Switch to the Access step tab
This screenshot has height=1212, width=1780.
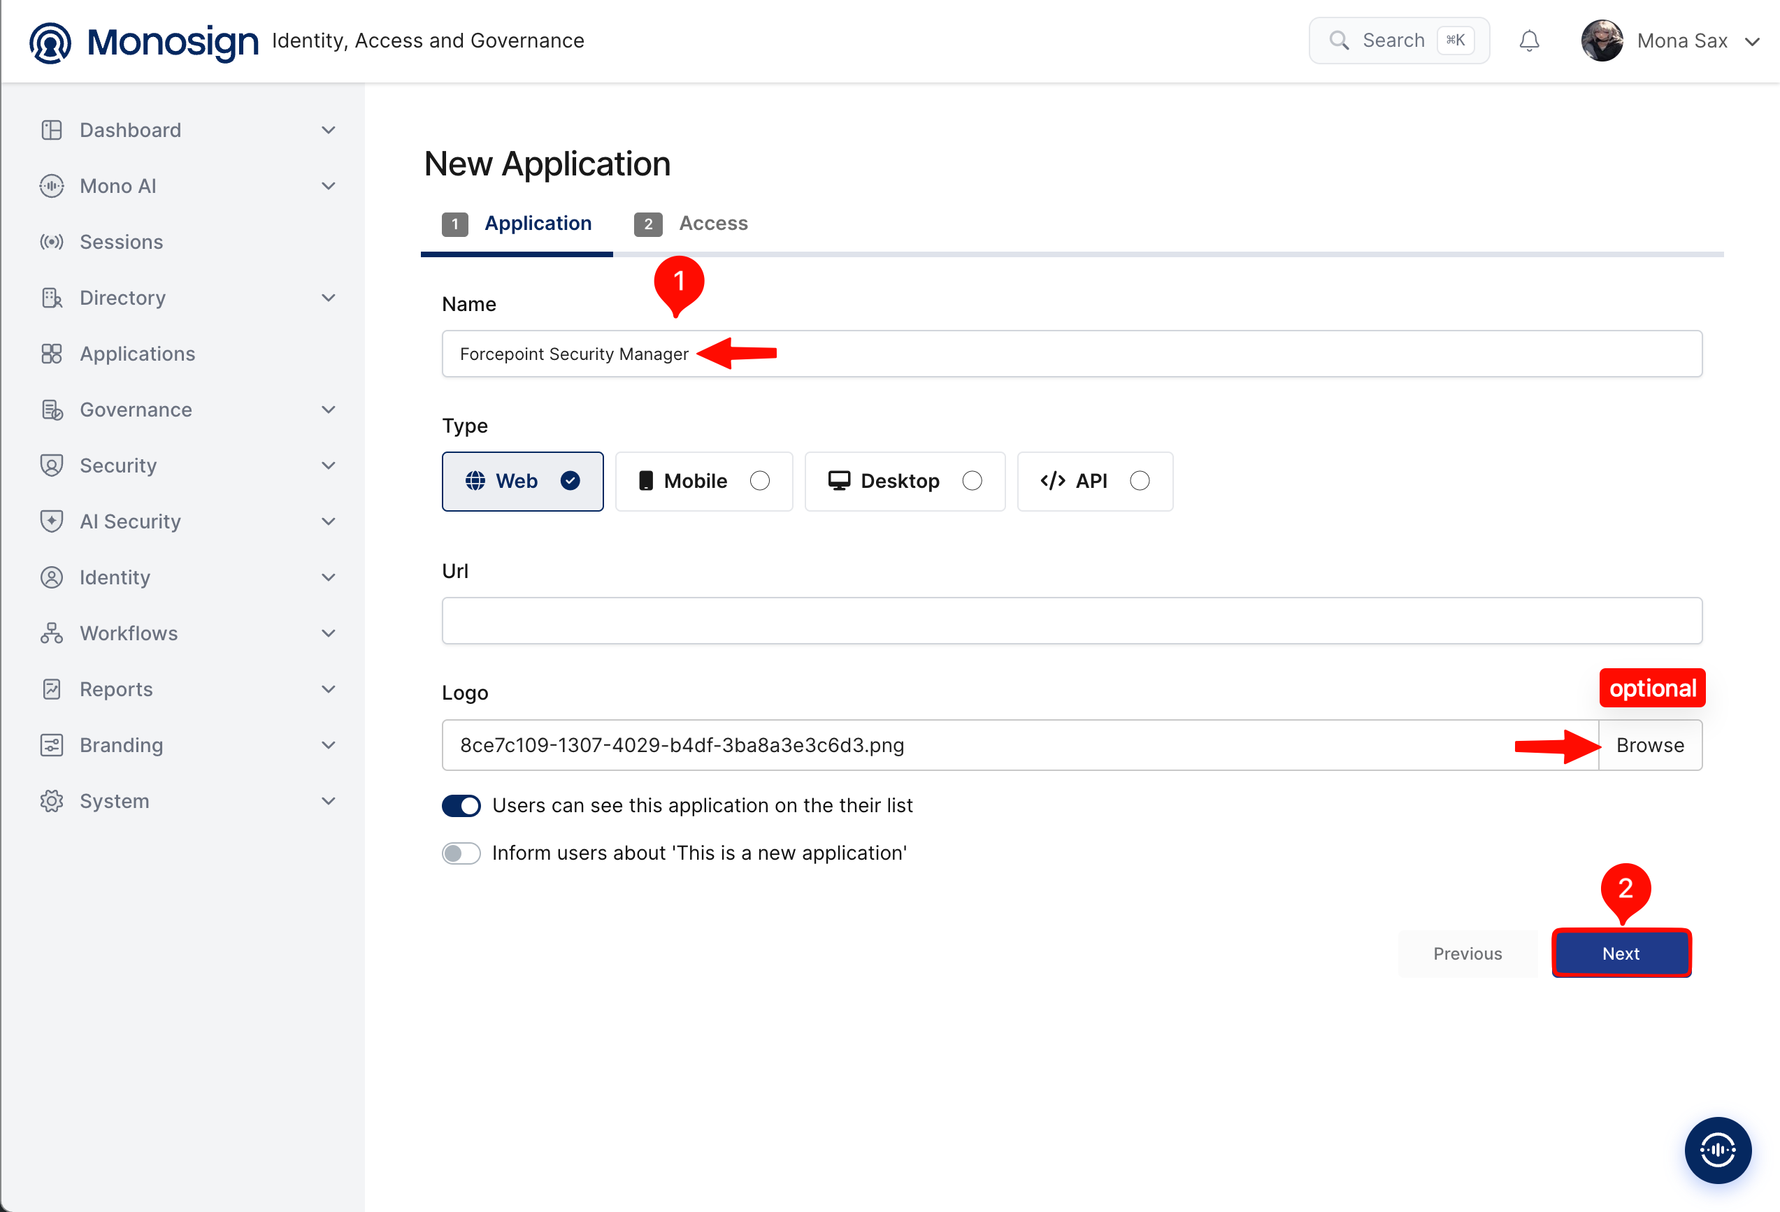691,224
